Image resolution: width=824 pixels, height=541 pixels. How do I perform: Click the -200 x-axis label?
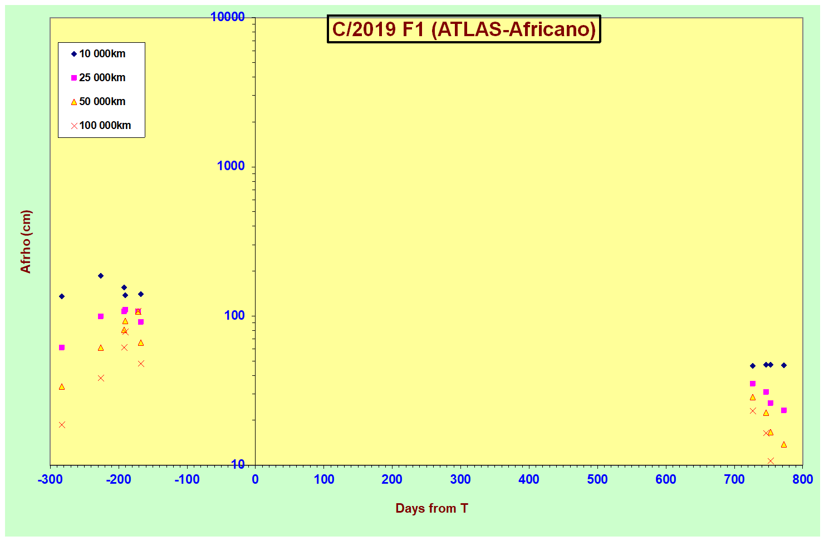pyautogui.click(x=119, y=480)
